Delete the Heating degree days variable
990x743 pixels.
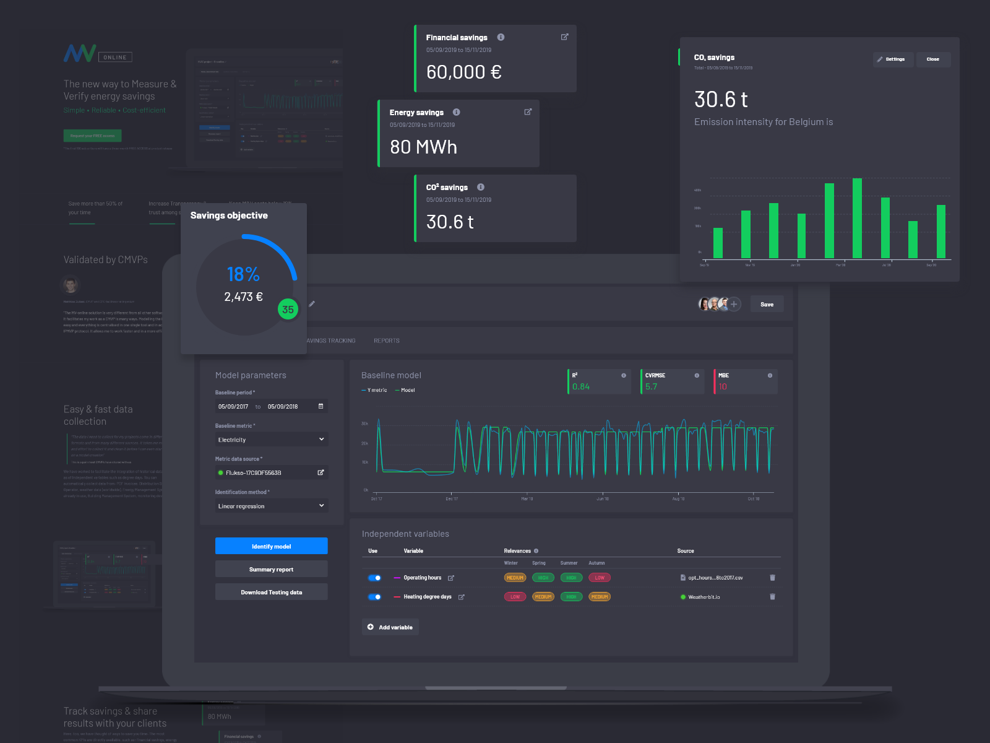772,597
